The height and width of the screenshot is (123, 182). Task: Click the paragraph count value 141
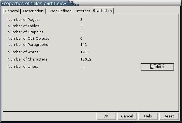[84, 45]
